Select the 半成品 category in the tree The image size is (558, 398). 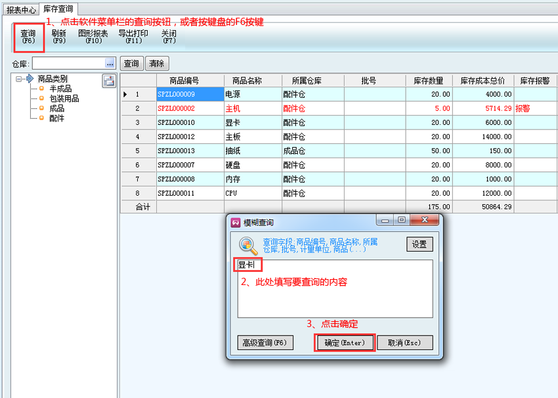click(x=60, y=89)
